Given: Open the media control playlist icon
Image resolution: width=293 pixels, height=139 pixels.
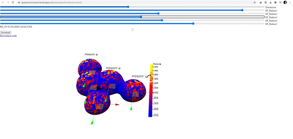Looking at the screenshot, I should click(280, 2).
